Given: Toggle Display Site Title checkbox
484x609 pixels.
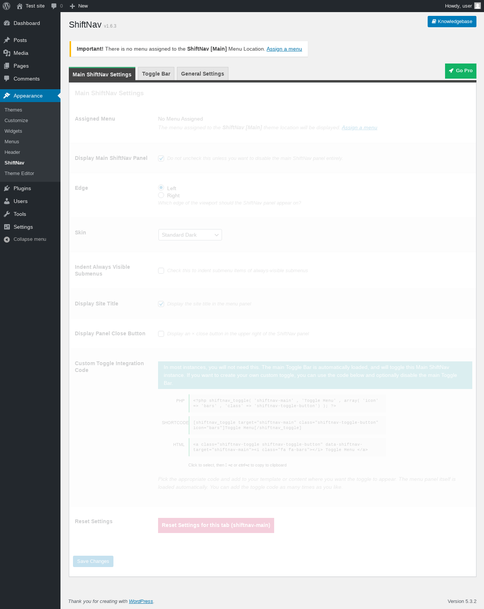Looking at the screenshot, I should click(x=161, y=304).
